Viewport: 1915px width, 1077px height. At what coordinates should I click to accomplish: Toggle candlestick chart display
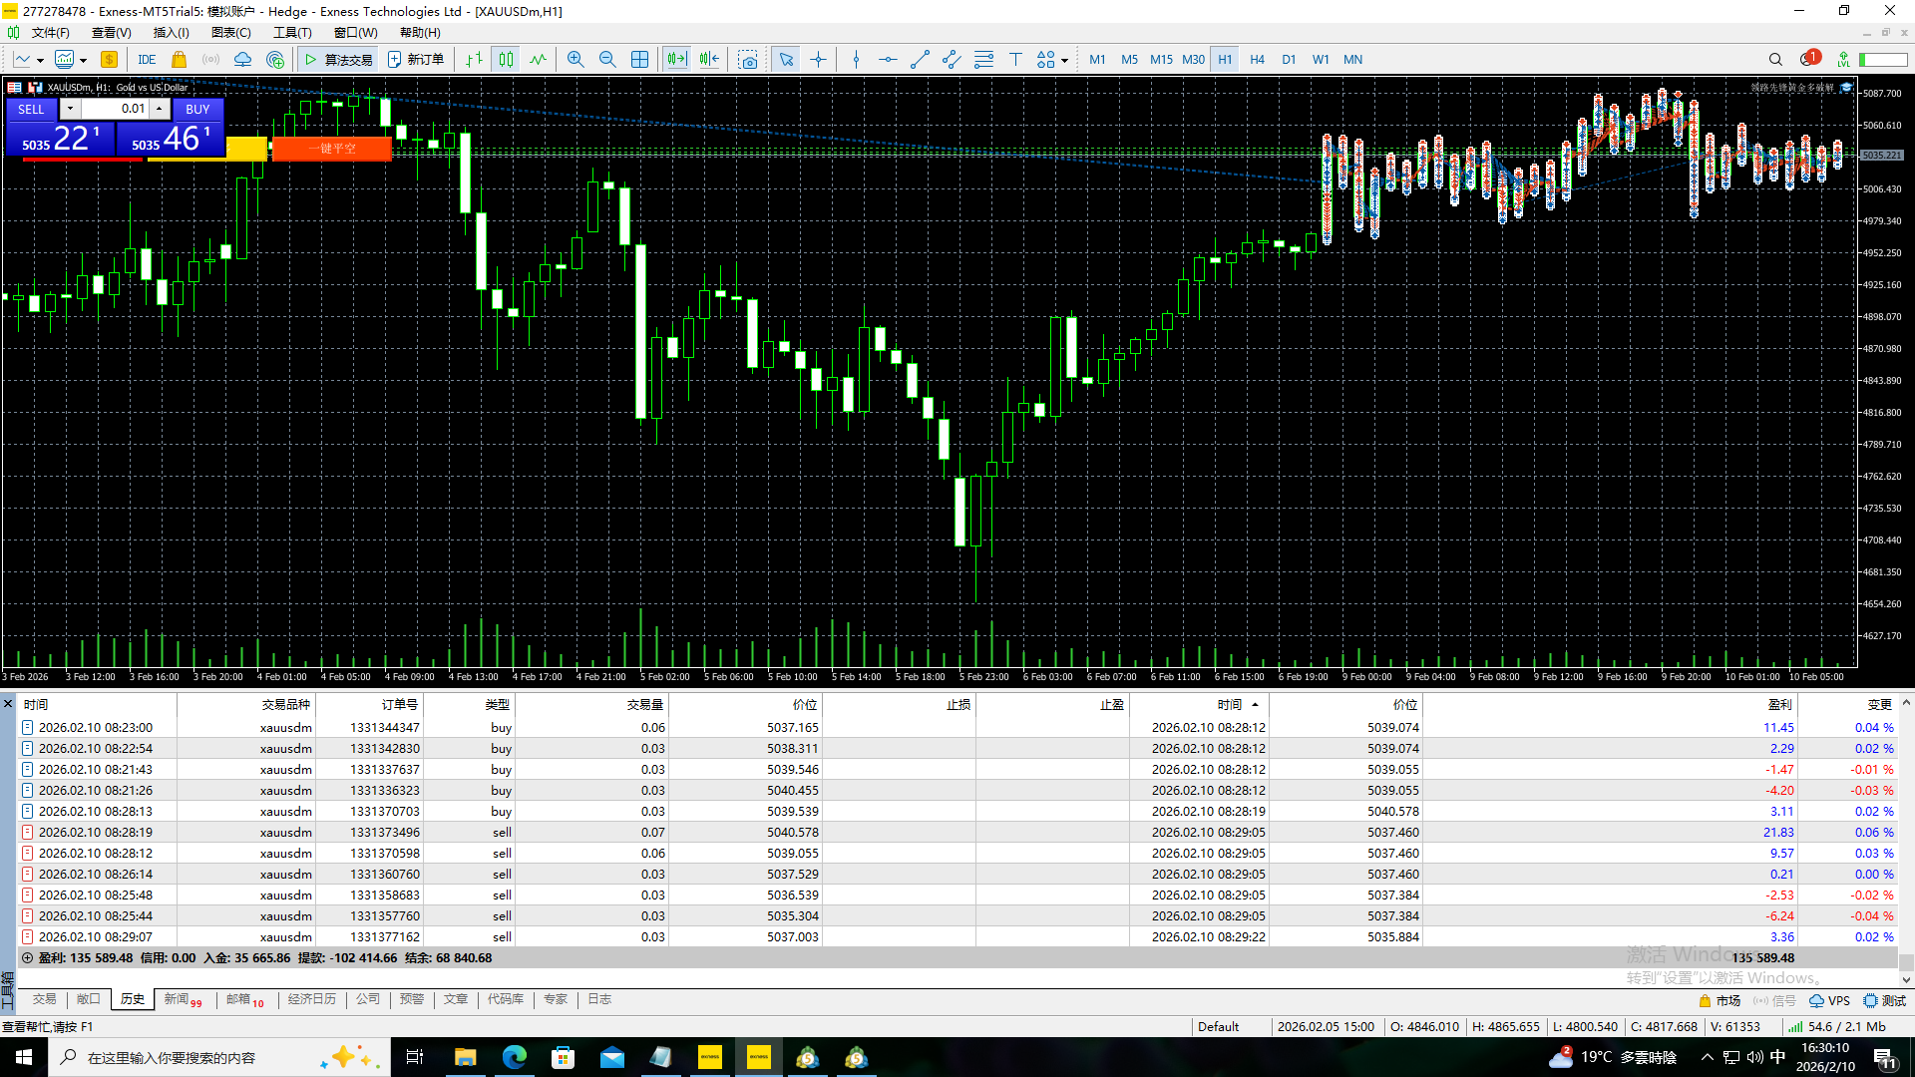tap(506, 60)
